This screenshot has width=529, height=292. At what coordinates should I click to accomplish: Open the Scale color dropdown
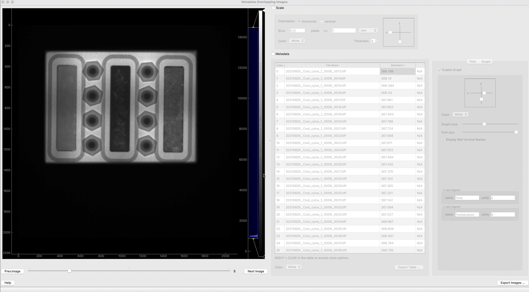297,41
